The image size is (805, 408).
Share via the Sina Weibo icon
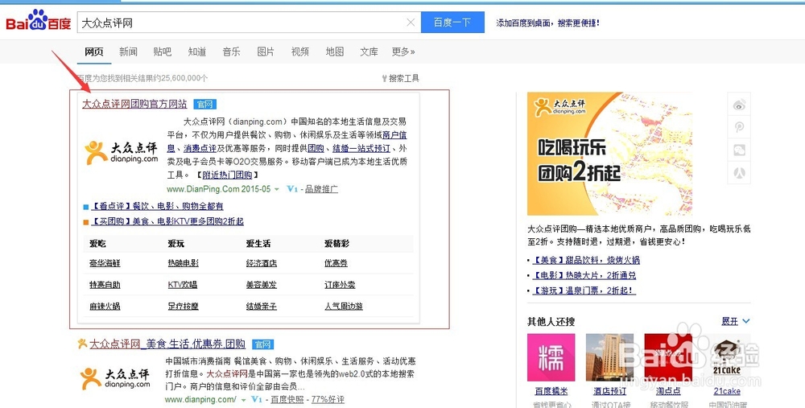point(739,105)
